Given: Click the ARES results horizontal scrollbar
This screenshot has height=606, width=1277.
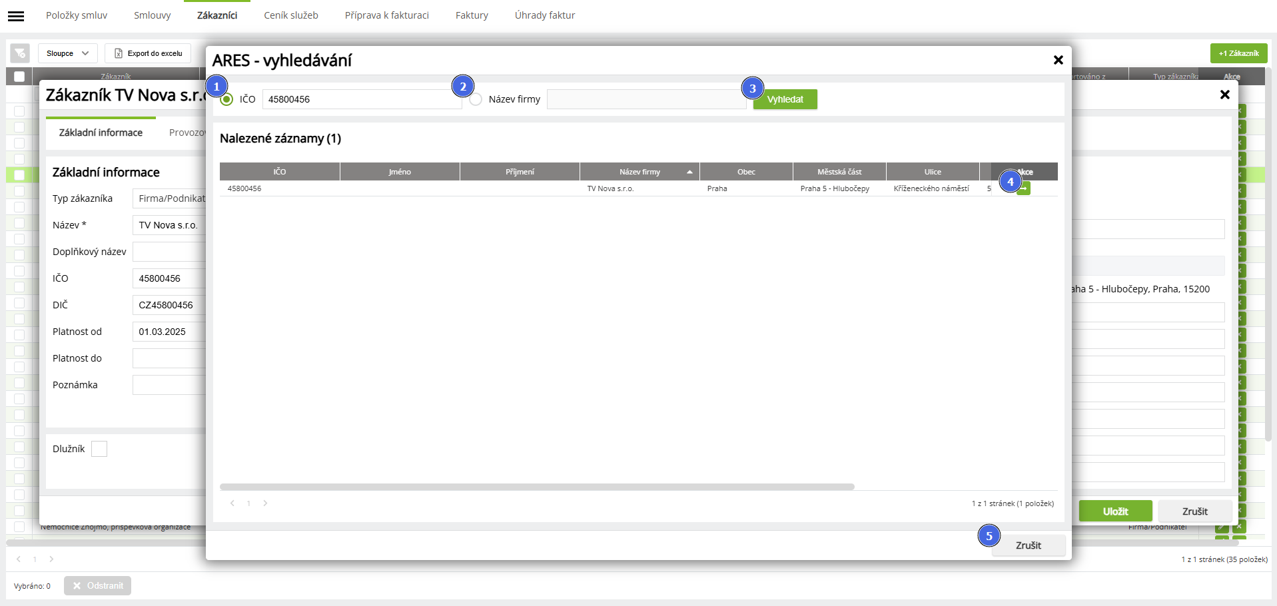Looking at the screenshot, I should 537,487.
